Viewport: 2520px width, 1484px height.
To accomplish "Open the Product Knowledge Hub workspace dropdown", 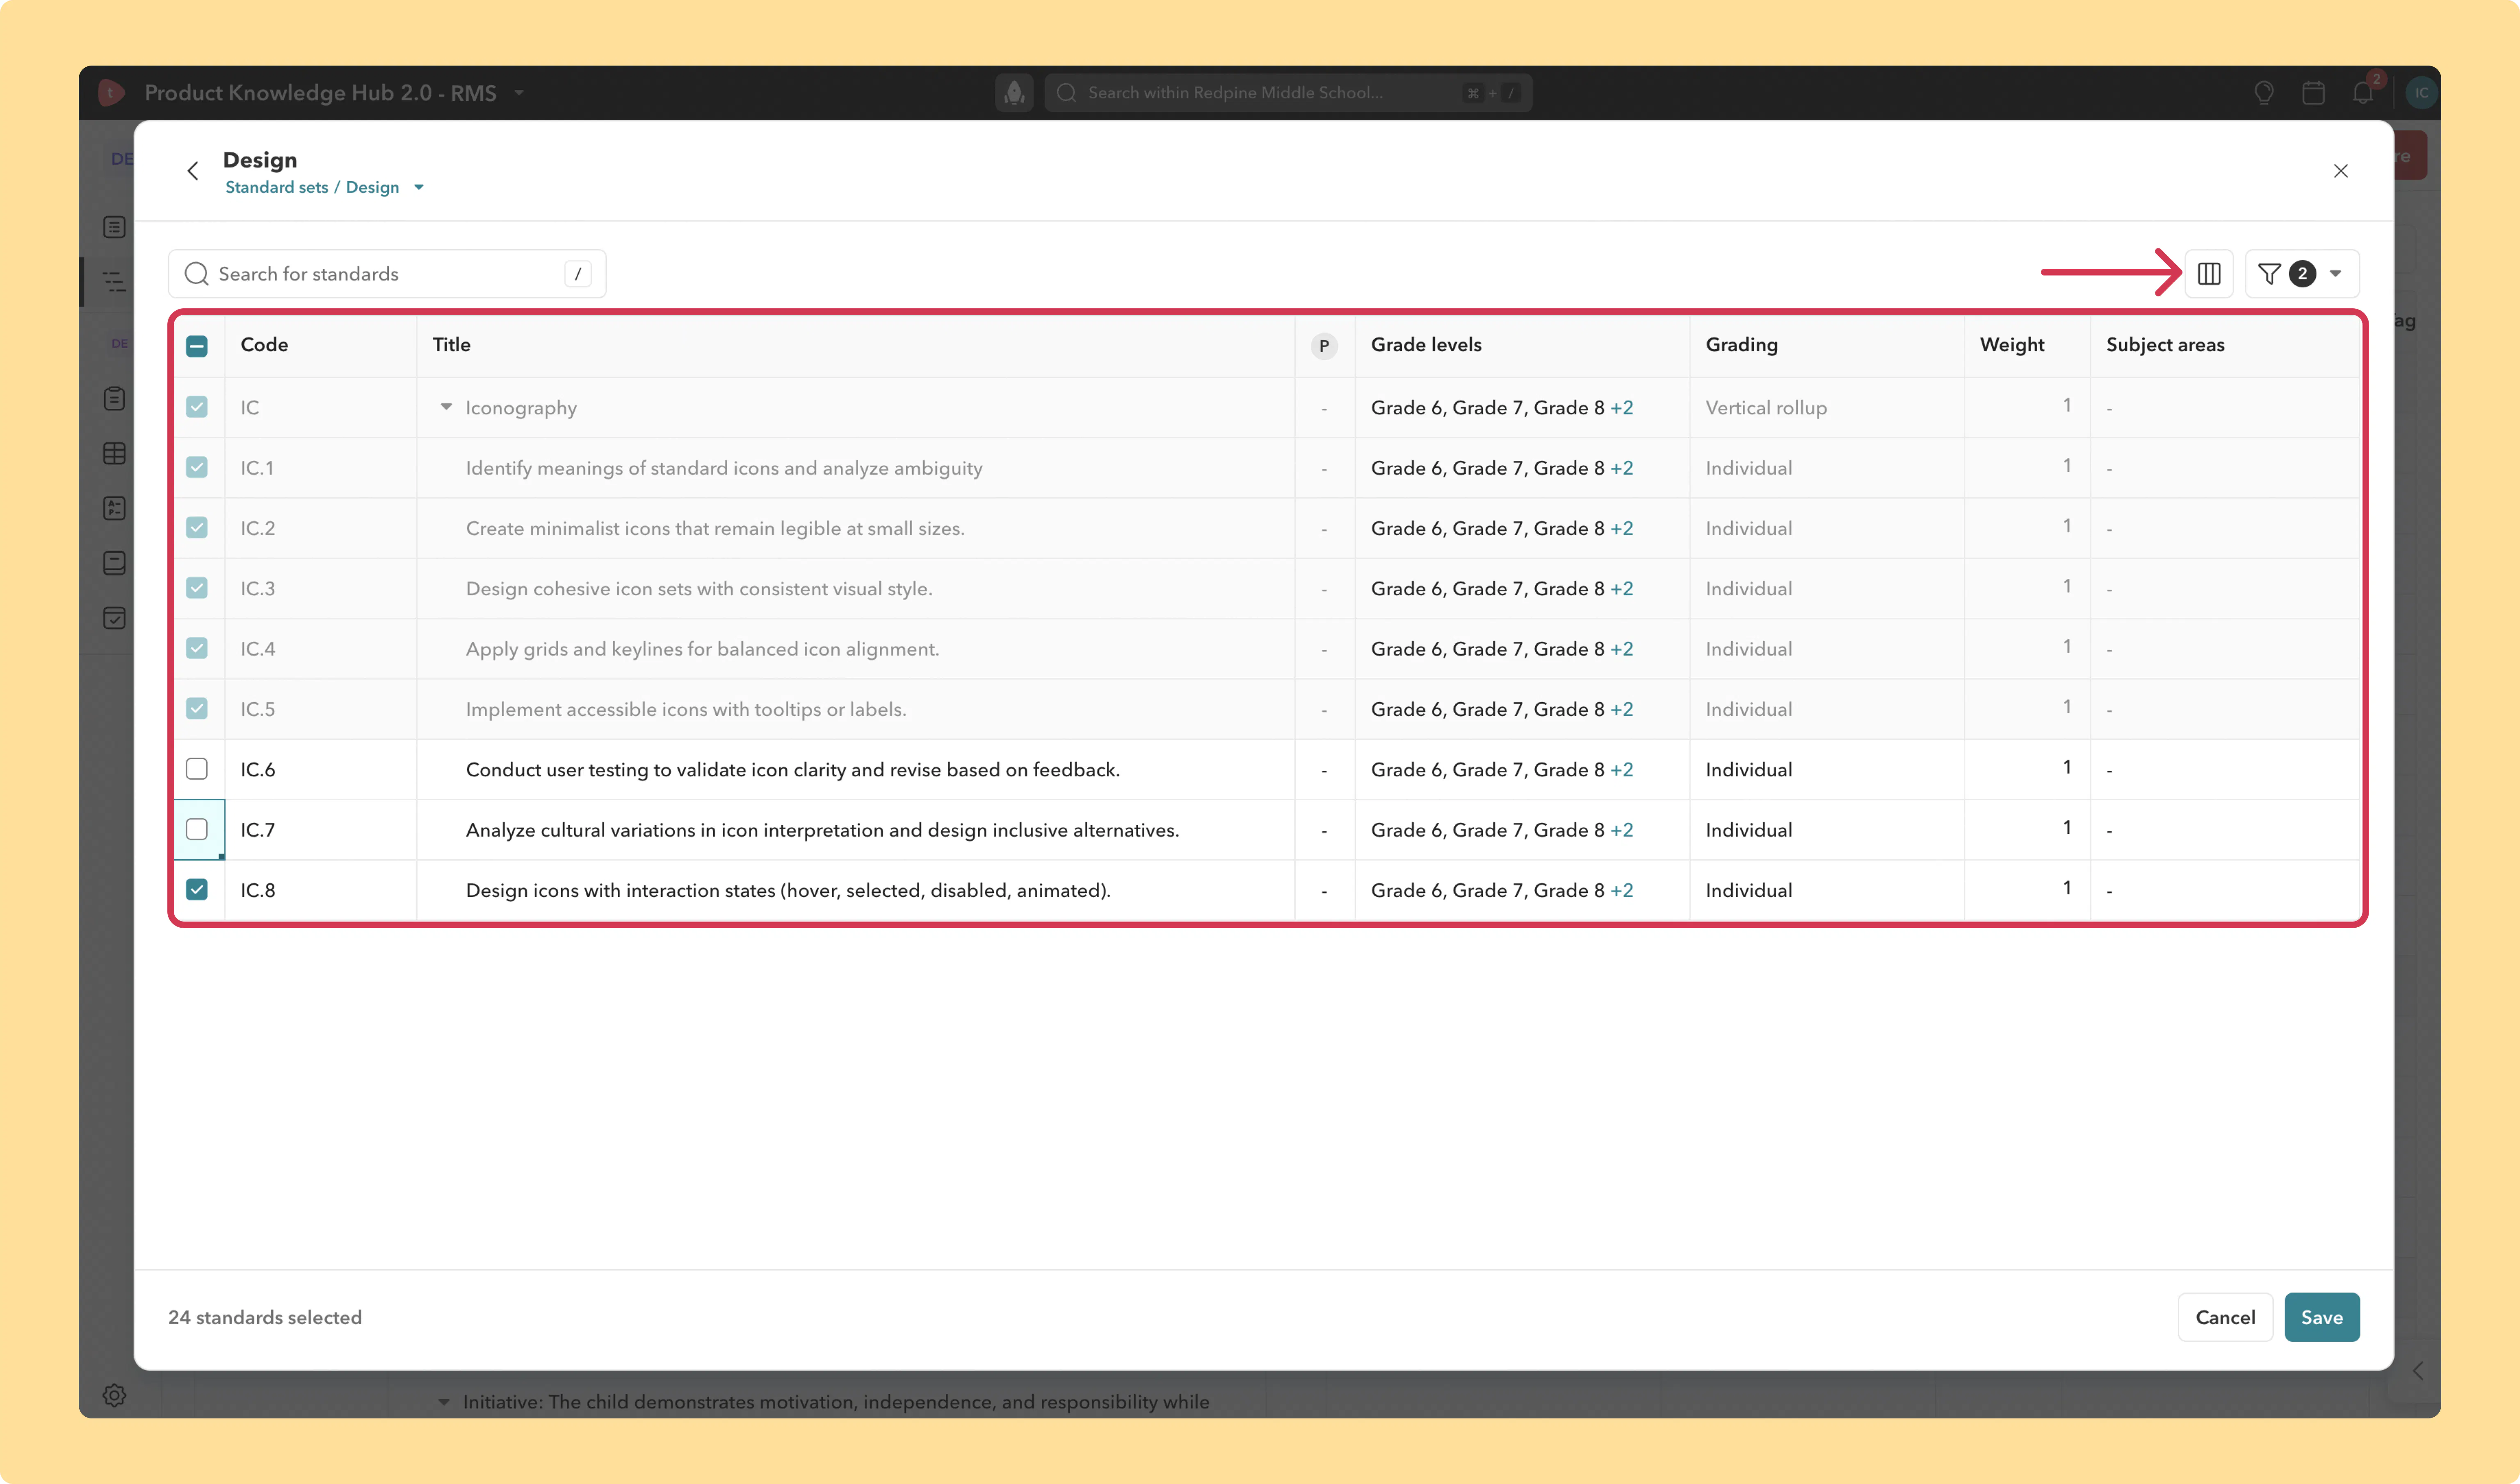I will pyautogui.click(x=519, y=93).
